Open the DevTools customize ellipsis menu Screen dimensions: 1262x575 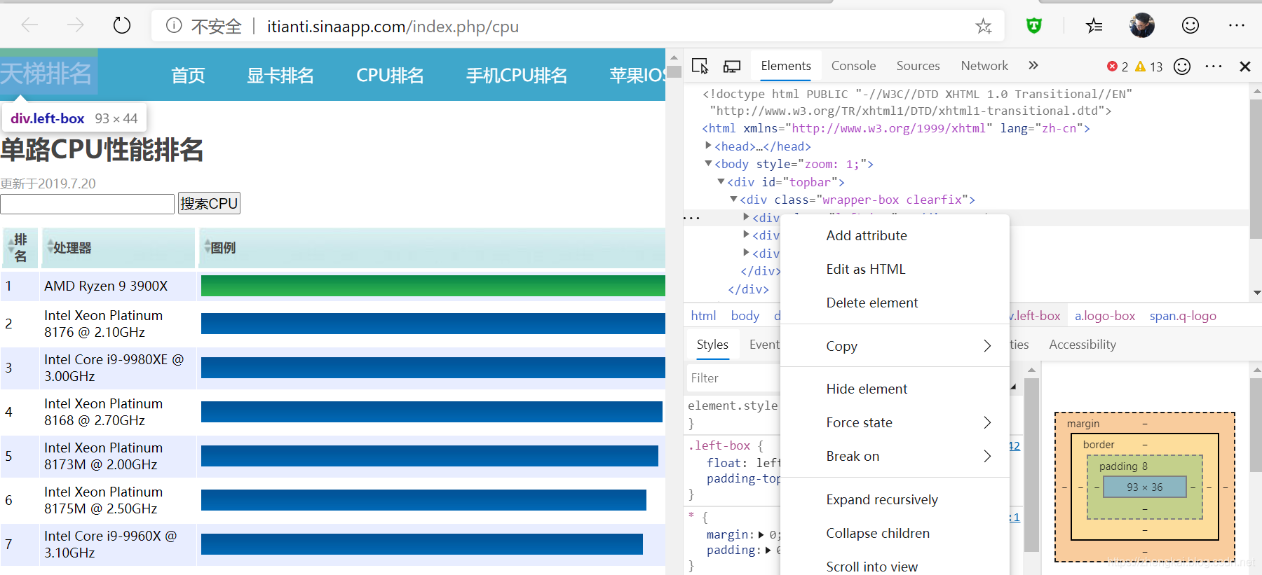point(1214,67)
